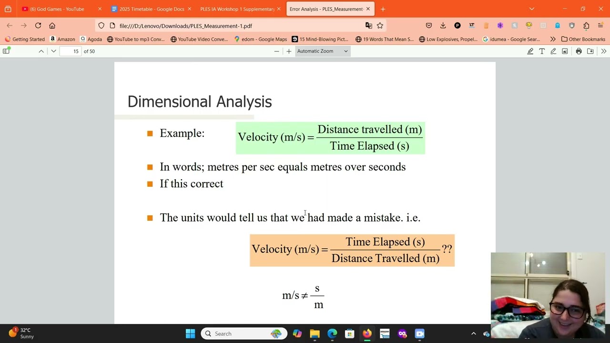Show more bookmarks overflow chevron
The height and width of the screenshot is (343, 610).
point(552,39)
